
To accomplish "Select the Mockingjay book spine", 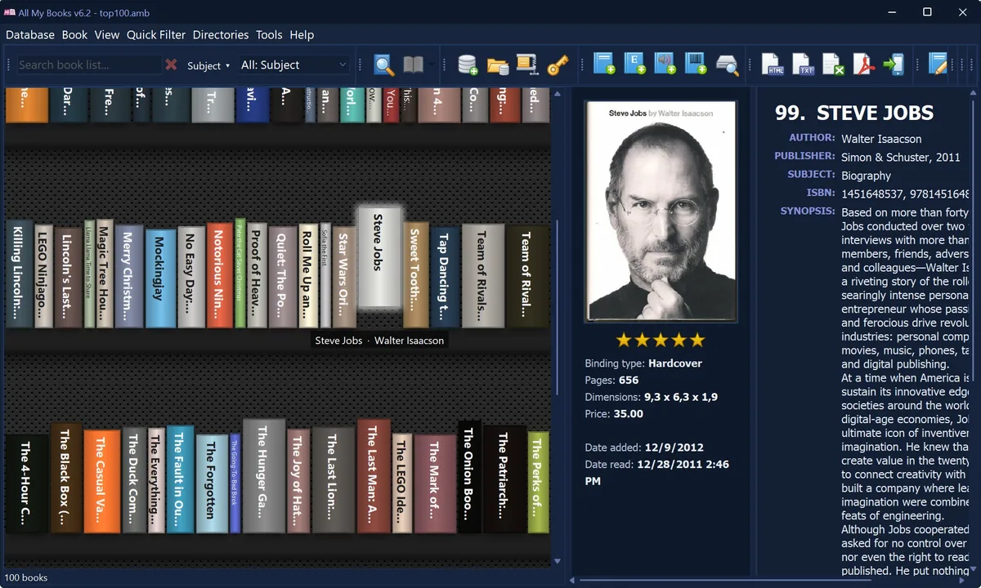I will coord(160,278).
